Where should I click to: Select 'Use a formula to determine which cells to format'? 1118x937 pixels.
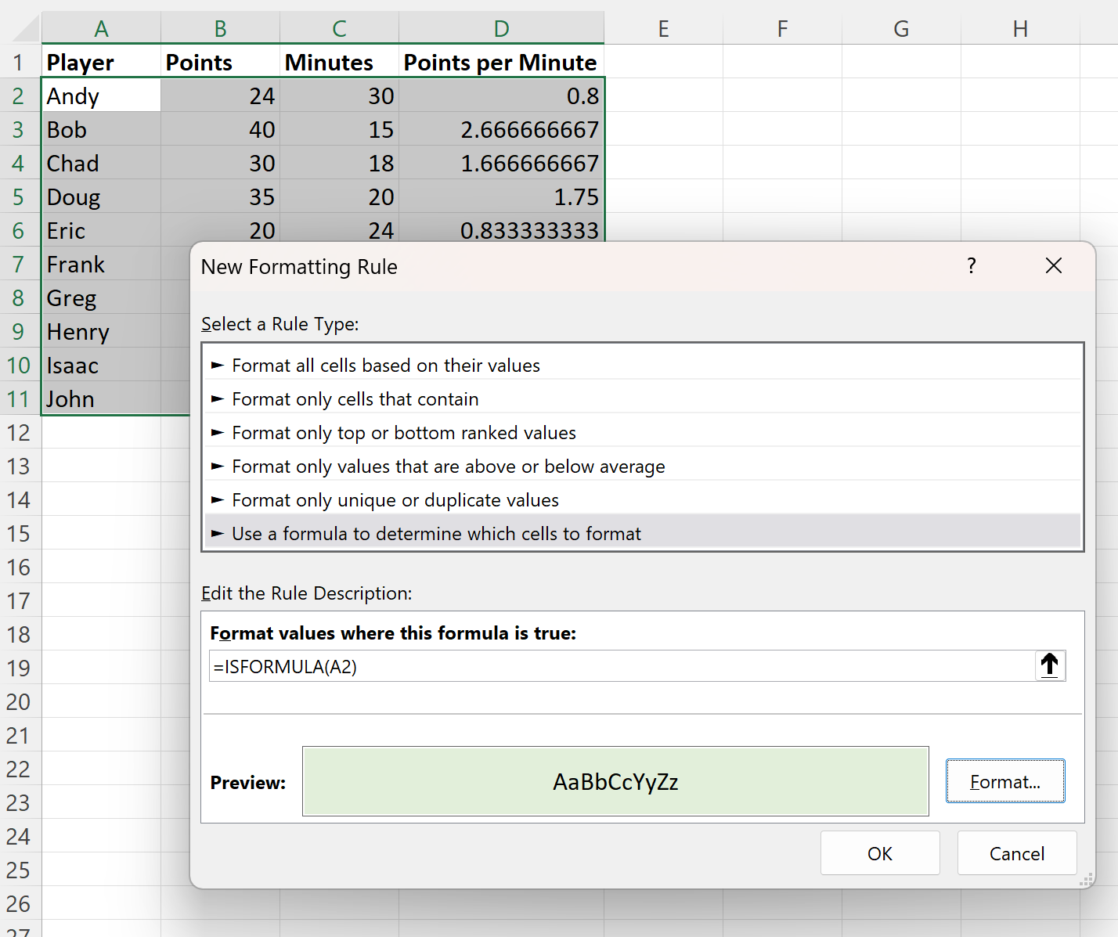pyautogui.click(x=436, y=533)
